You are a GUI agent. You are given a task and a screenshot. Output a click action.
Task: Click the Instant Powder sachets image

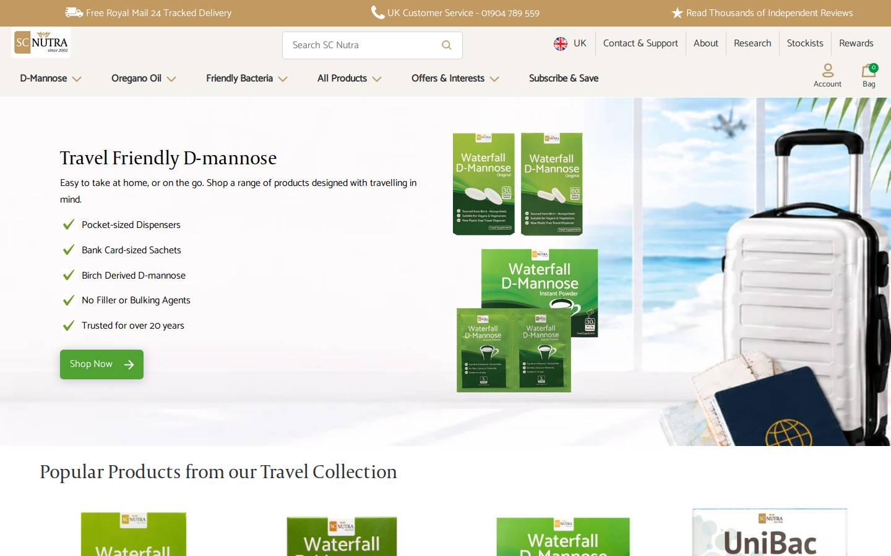click(x=514, y=350)
